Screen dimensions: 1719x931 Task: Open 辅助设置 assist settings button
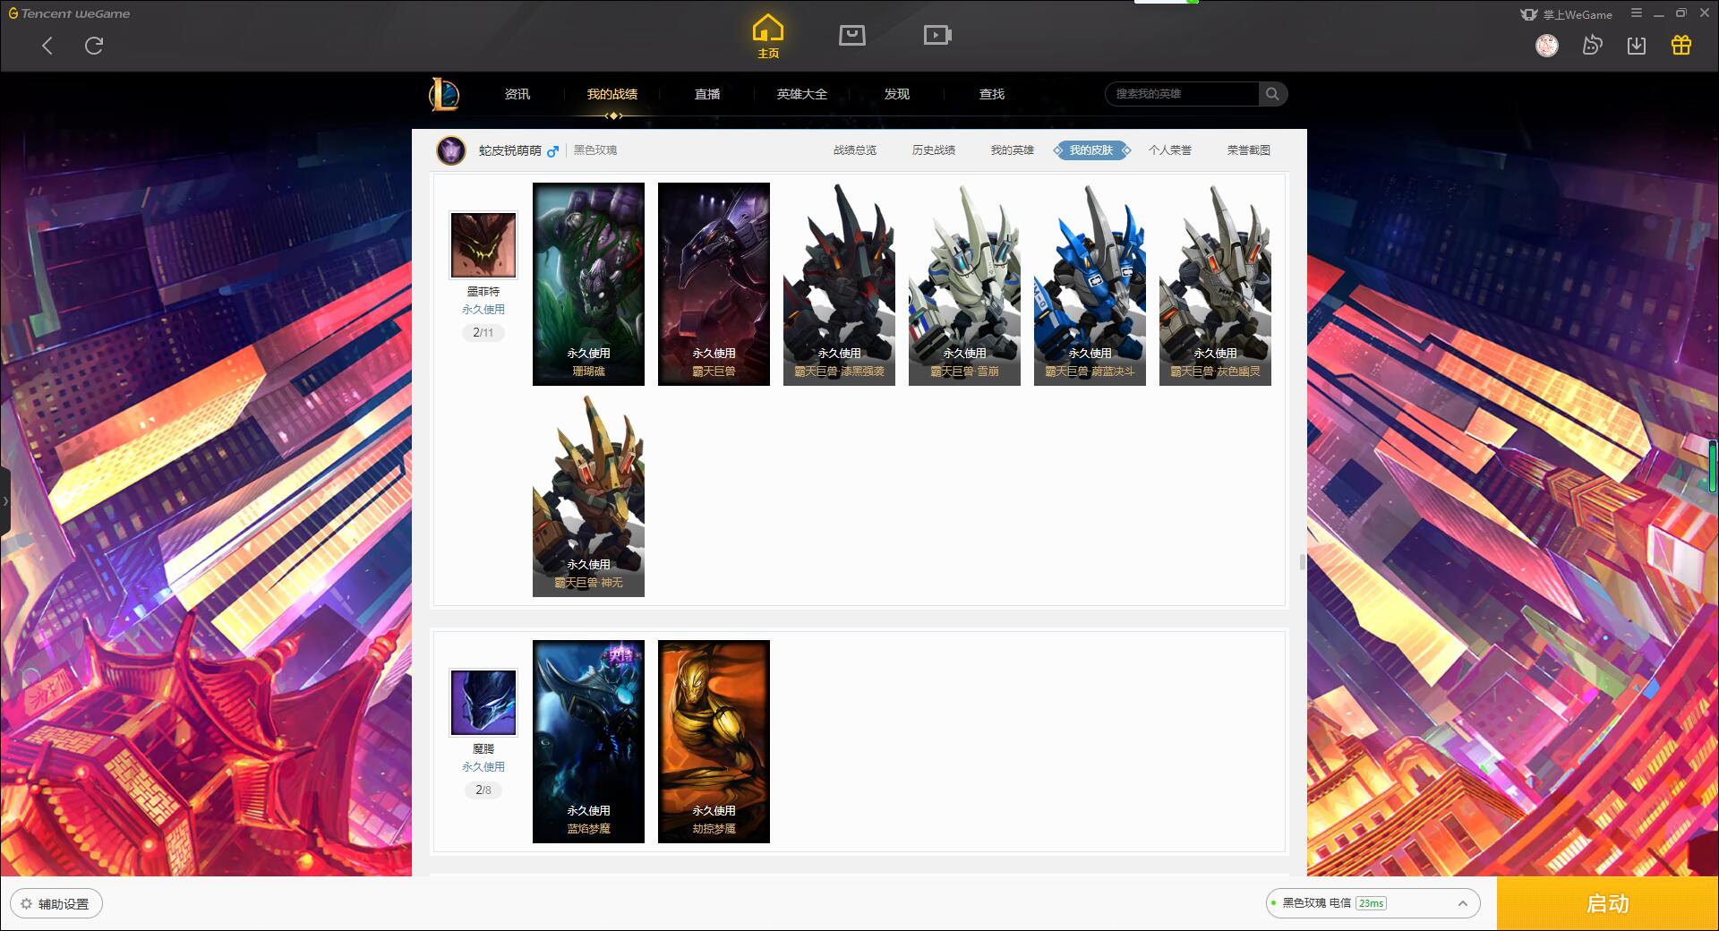tap(56, 904)
